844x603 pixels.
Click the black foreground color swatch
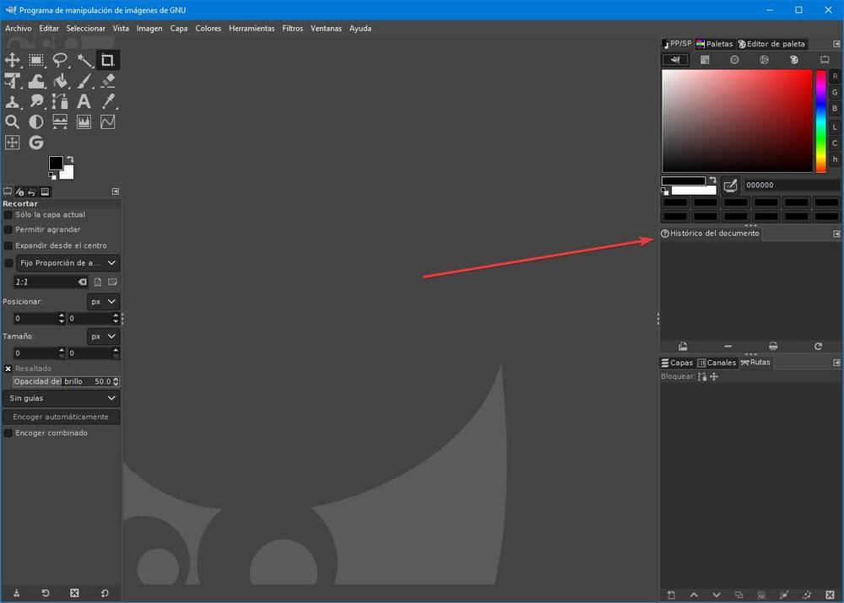[x=56, y=163]
